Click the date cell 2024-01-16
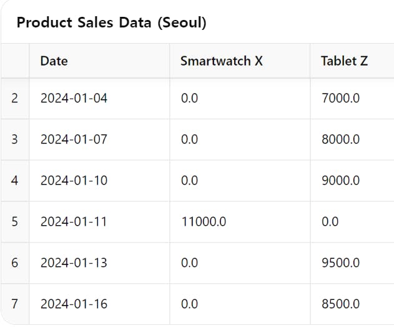394x328 pixels. pyautogui.click(x=74, y=304)
